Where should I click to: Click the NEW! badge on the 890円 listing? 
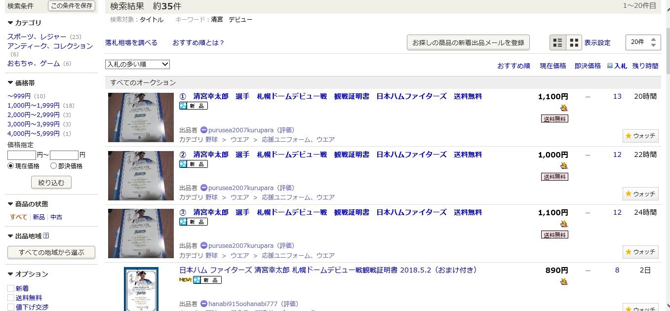tap(186, 280)
